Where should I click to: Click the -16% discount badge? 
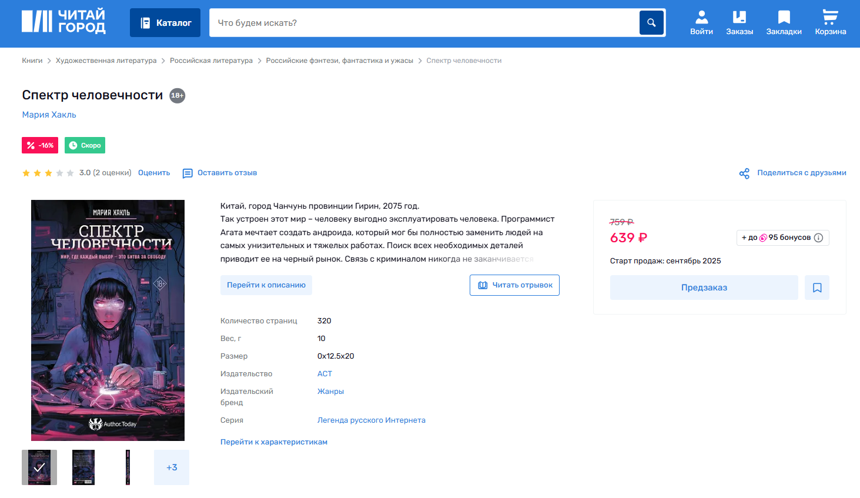40,145
